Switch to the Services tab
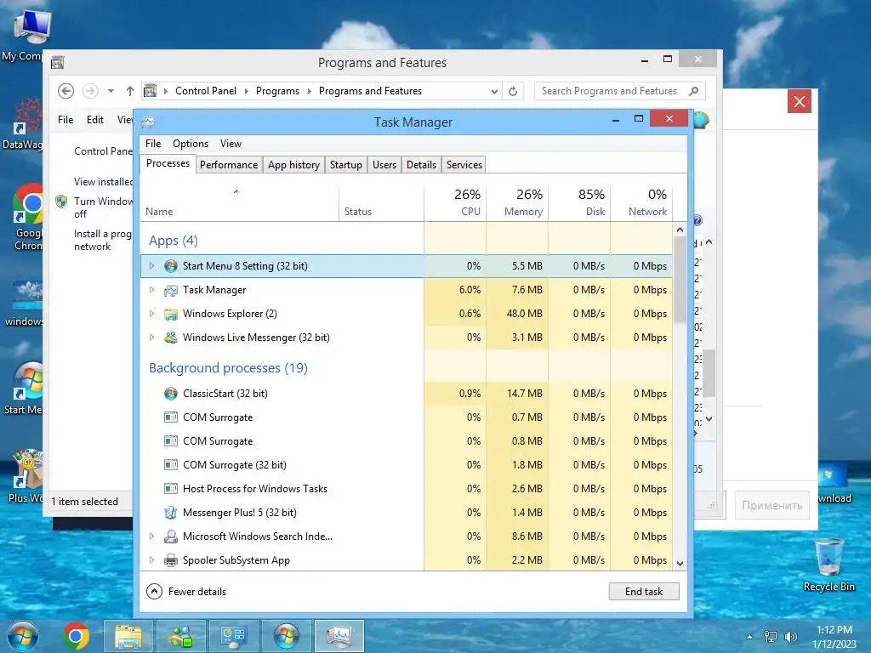Viewport: 871px width, 653px height. click(x=464, y=165)
